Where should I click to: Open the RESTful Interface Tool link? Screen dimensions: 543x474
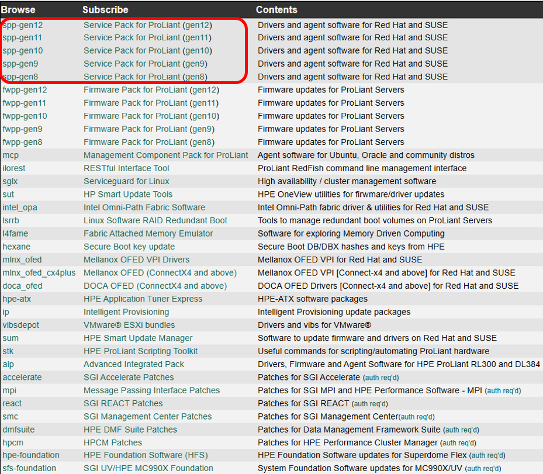pos(126,168)
